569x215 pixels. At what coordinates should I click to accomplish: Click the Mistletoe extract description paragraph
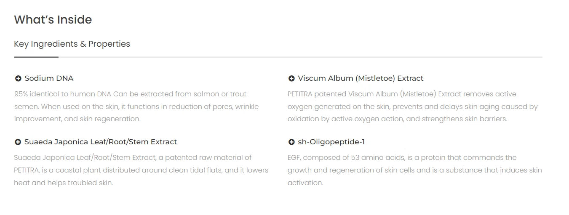coord(412,106)
